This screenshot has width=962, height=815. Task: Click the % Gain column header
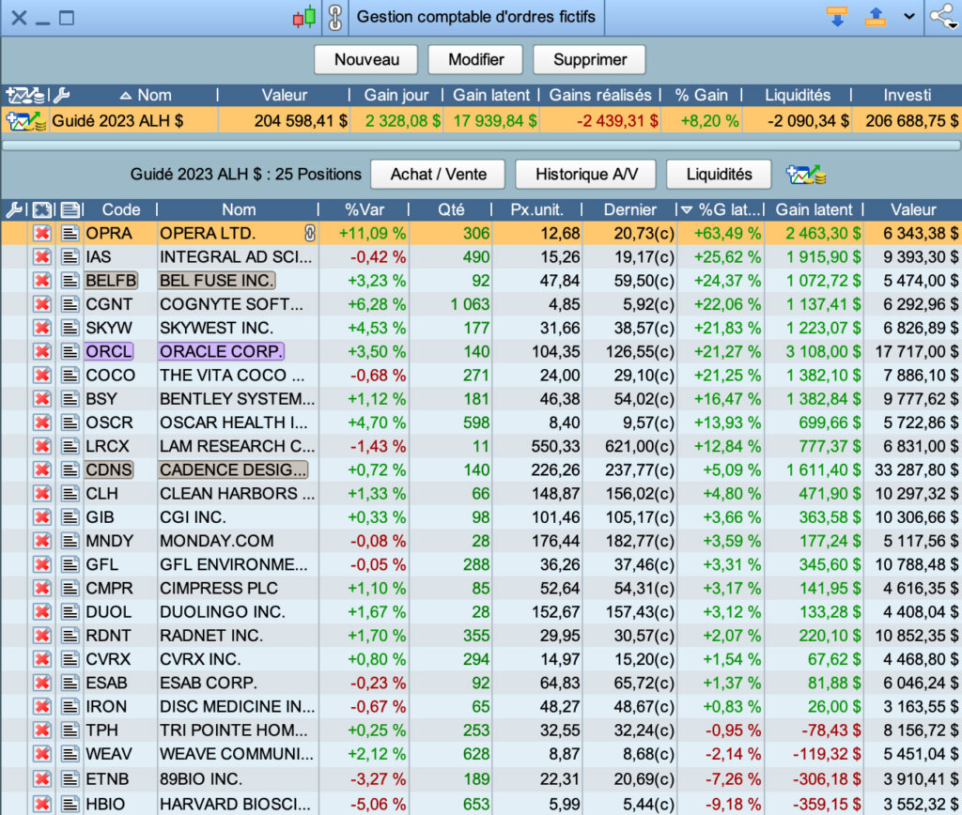point(701,95)
